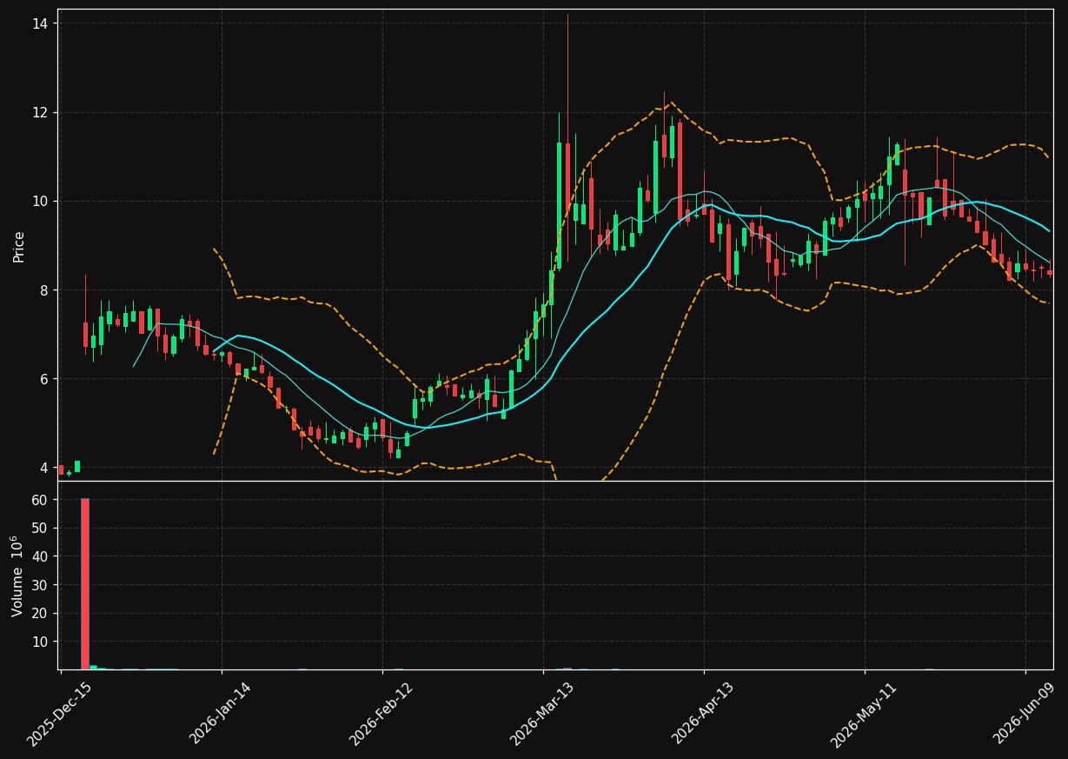The height and width of the screenshot is (759, 1068).
Task: Click the 2026-May-11 date label
Action: (x=865, y=715)
